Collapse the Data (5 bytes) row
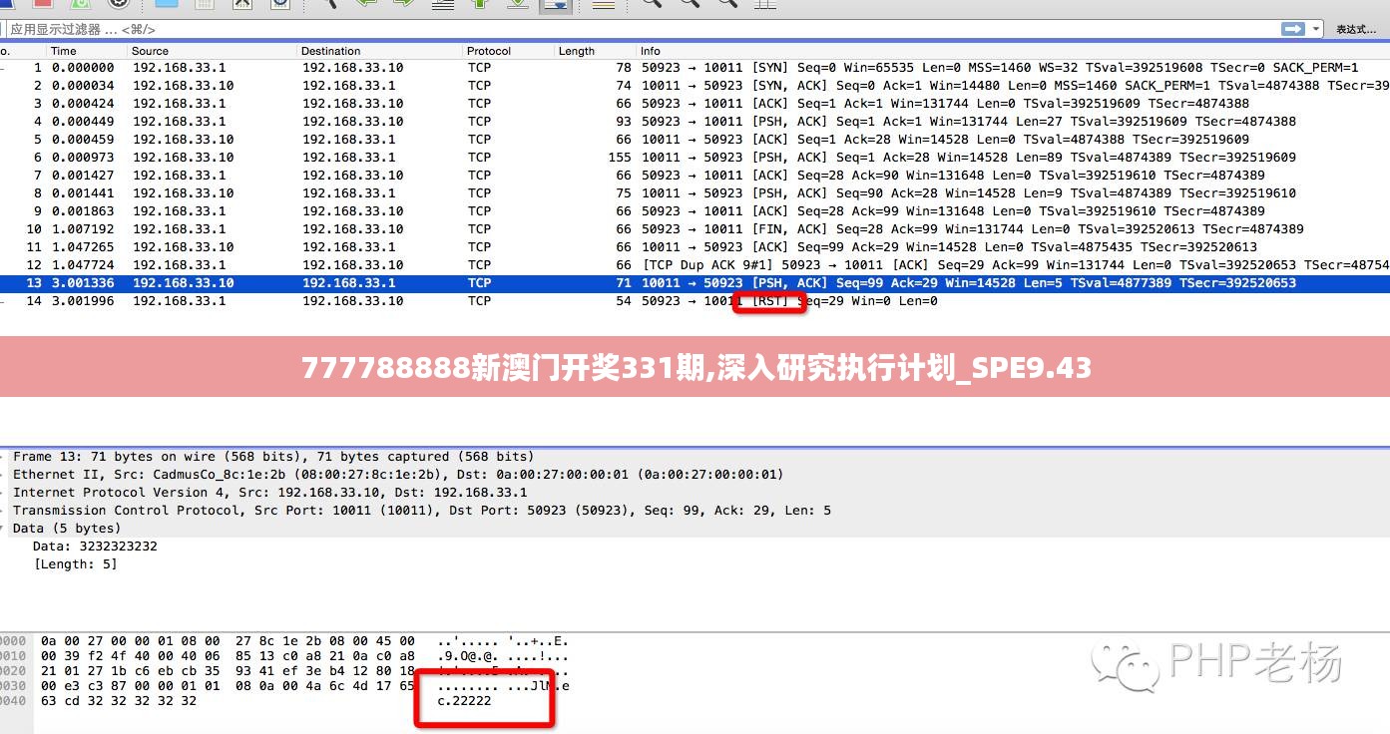 (x=695, y=529)
